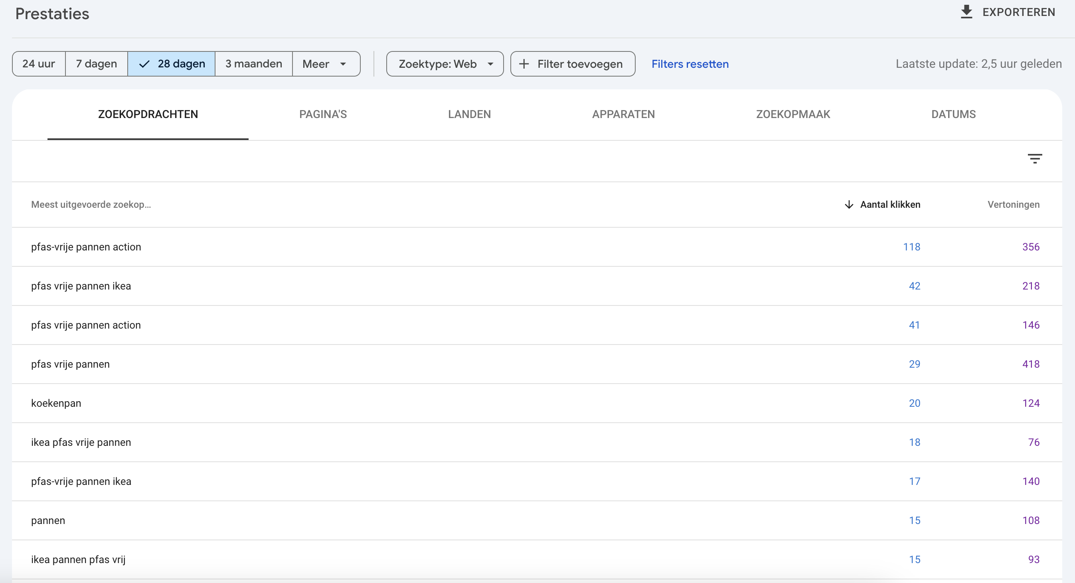Click the sort arrow beside Aantal klikken

(x=849, y=205)
